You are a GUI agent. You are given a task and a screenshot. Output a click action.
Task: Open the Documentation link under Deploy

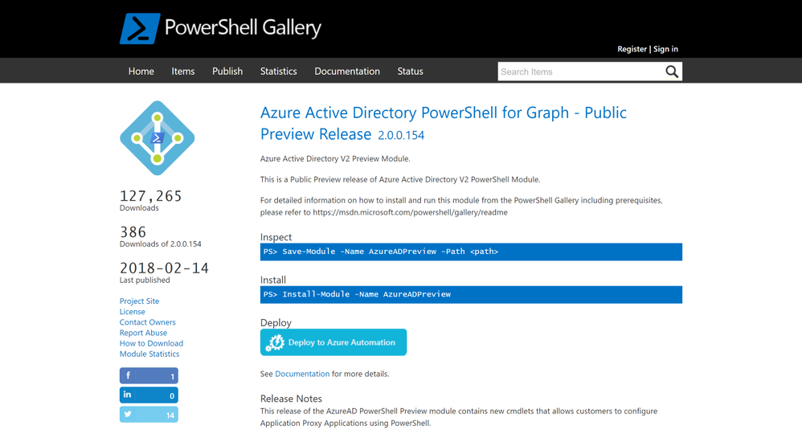pos(302,374)
